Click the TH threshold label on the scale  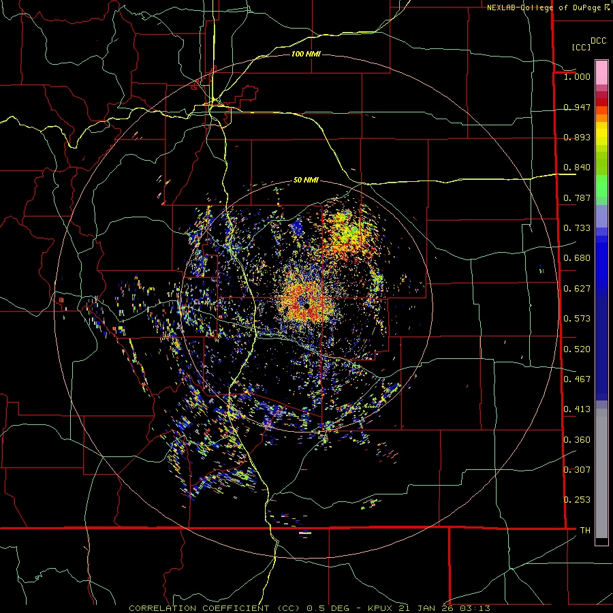pos(585,531)
